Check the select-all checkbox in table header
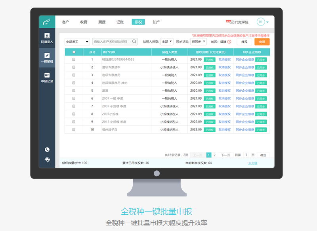 (74, 52)
